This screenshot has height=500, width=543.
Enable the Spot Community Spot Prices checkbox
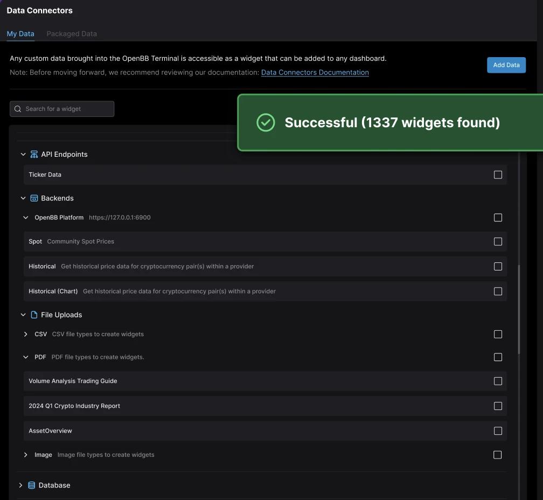(x=498, y=241)
